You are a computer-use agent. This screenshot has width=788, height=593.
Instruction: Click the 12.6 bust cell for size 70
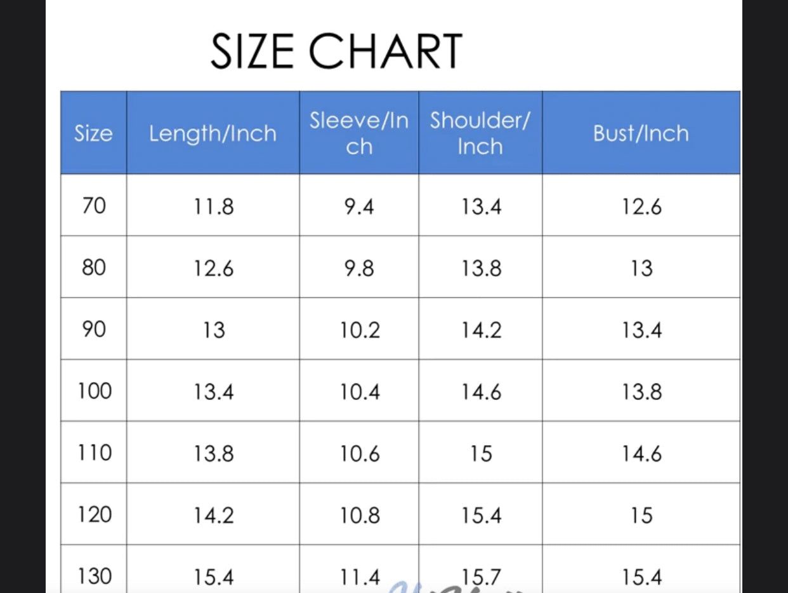641,206
